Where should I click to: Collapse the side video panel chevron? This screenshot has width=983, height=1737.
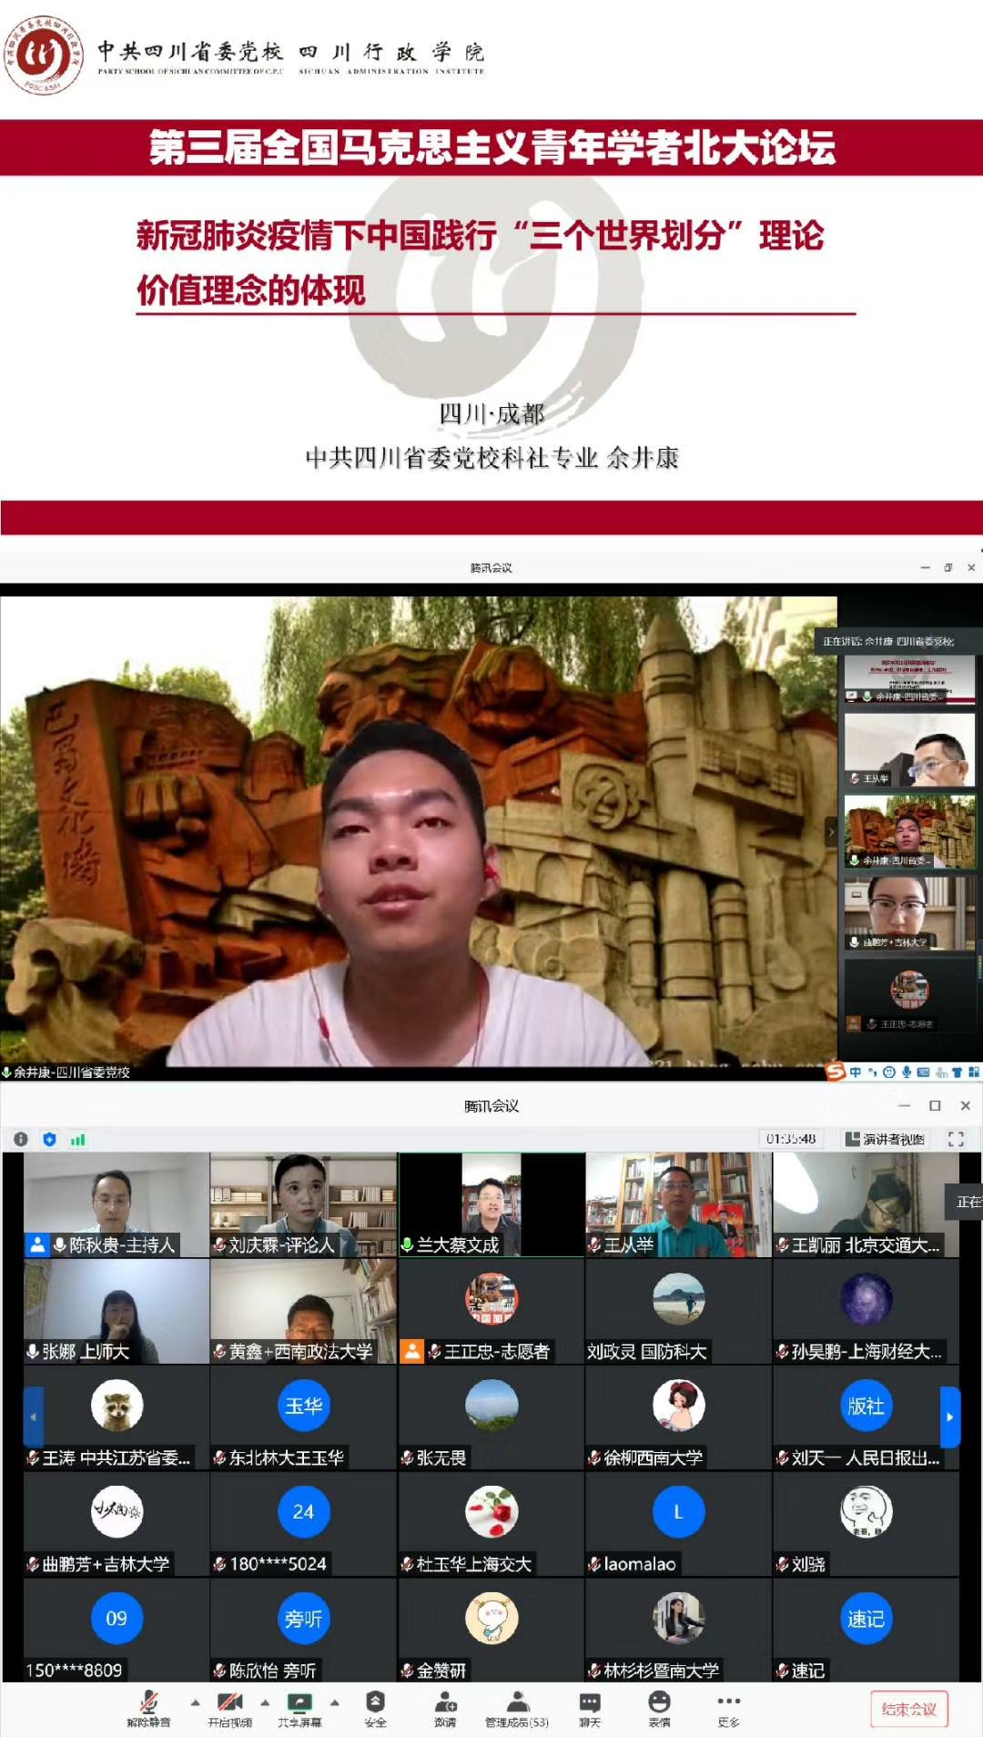(x=830, y=832)
